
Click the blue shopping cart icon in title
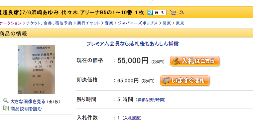coord(173,13)
